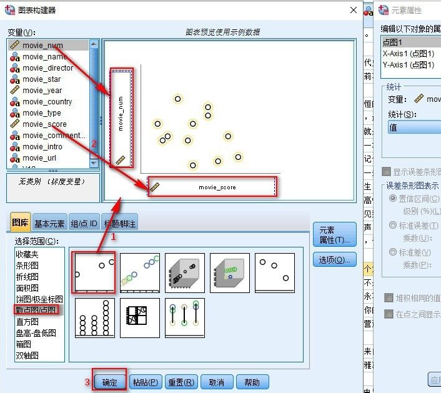Choose simple dot plot thumbnail
This screenshot has height=393, width=441.
click(95, 318)
